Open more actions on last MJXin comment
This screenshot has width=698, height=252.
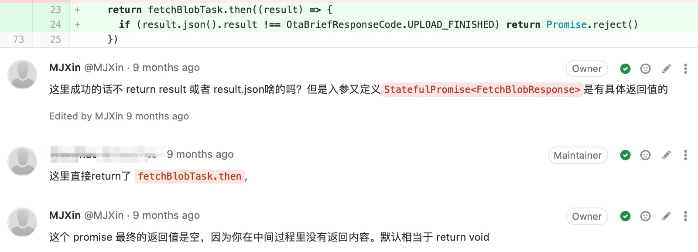685,216
